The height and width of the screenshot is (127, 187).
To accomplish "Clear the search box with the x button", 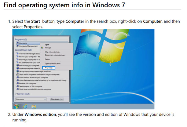I will click(x=45, y=99).
